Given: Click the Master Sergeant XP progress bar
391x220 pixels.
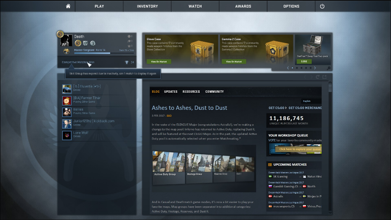Looking at the screenshot, I should pyautogui.click(x=104, y=53).
